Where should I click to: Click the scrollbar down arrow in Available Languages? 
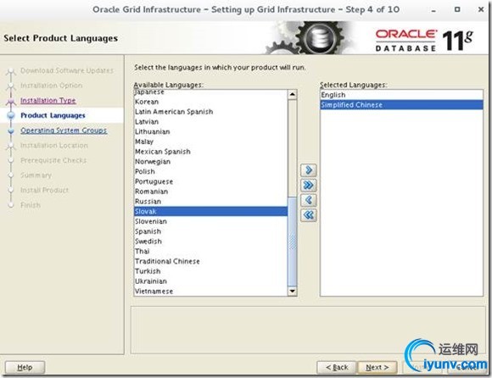tap(292, 291)
